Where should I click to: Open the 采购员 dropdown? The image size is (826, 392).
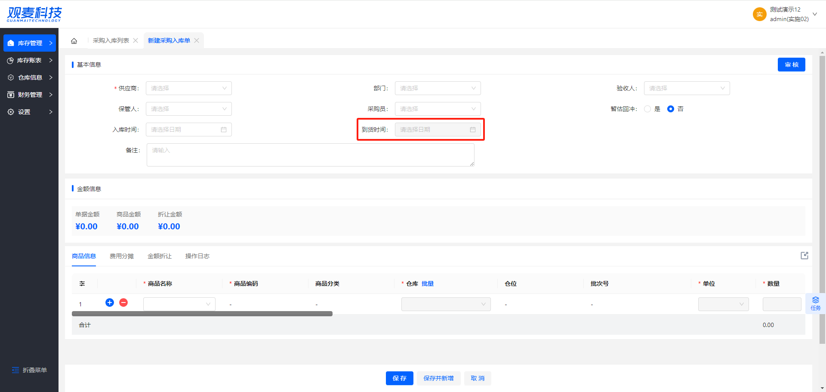click(x=438, y=109)
